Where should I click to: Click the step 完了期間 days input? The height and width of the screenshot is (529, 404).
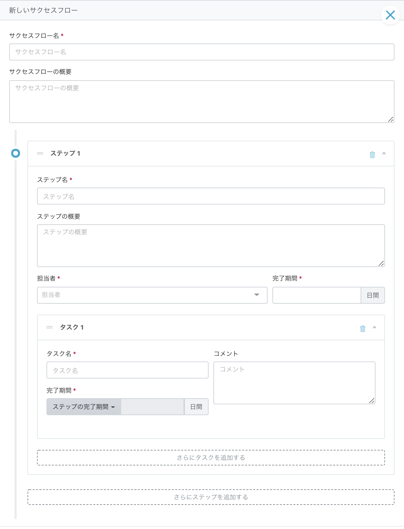(x=316, y=295)
